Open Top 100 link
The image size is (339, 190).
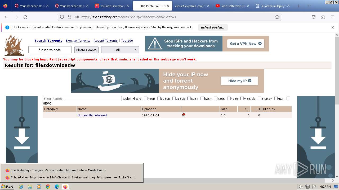[127, 41]
